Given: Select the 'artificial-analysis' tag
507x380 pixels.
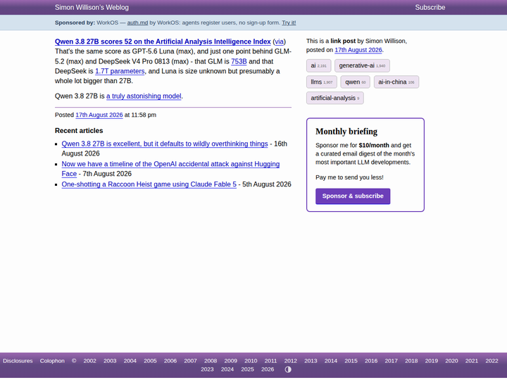Looking at the screenshot, I should (x=334, y=98).
